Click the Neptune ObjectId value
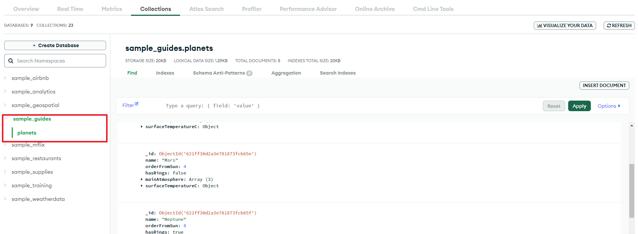The width and height of the screenshot is (638, 234). click(208, 213)
